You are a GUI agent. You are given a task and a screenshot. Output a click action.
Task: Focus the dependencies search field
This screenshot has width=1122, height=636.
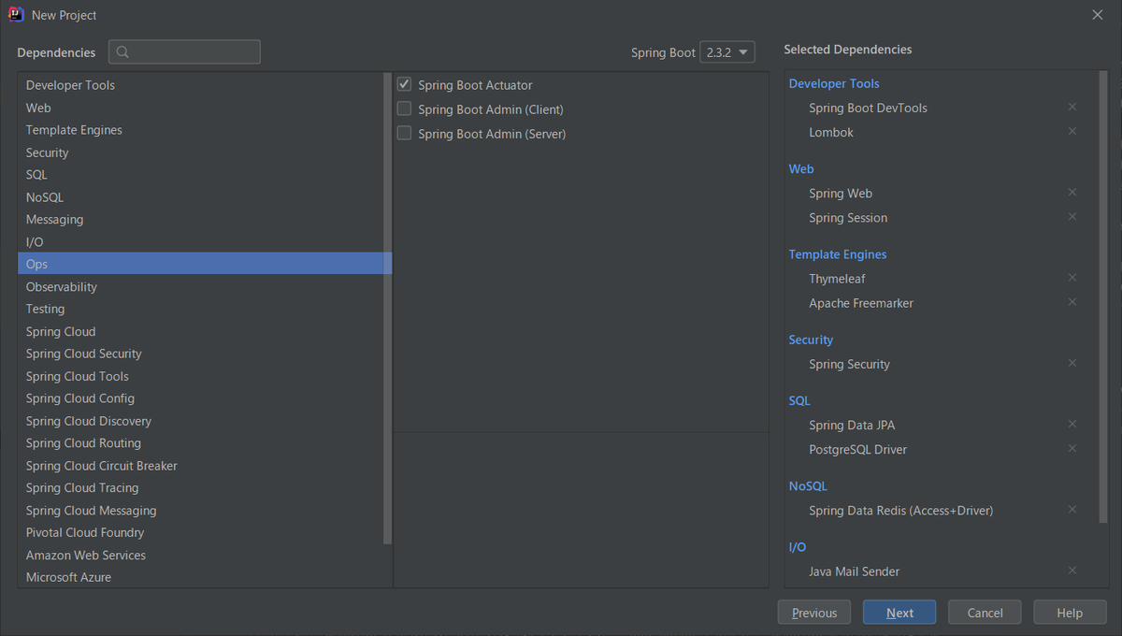[x=184, y=52]
